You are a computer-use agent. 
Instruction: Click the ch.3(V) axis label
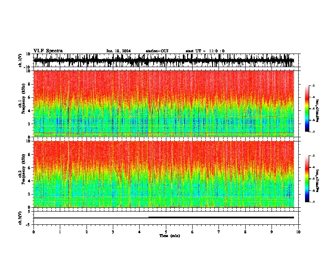(x=20, y=218)
